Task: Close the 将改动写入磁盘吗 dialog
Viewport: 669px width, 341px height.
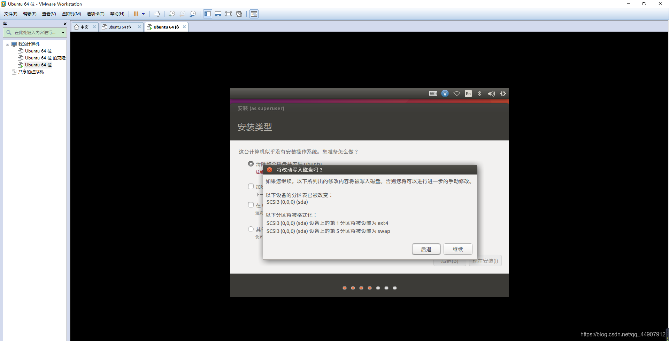Action: pyautogui.click(x=269, y=170)
